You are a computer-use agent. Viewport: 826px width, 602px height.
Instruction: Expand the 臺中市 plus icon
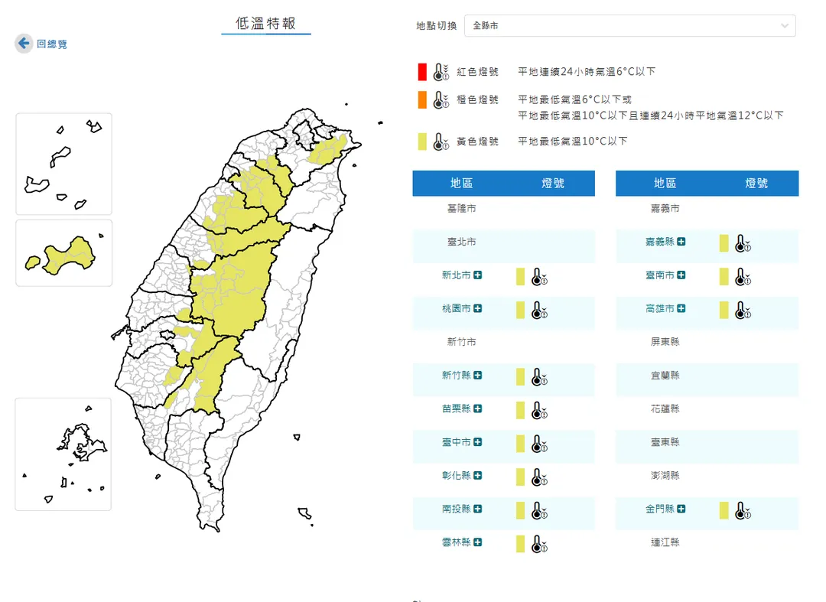pos(477,442)
